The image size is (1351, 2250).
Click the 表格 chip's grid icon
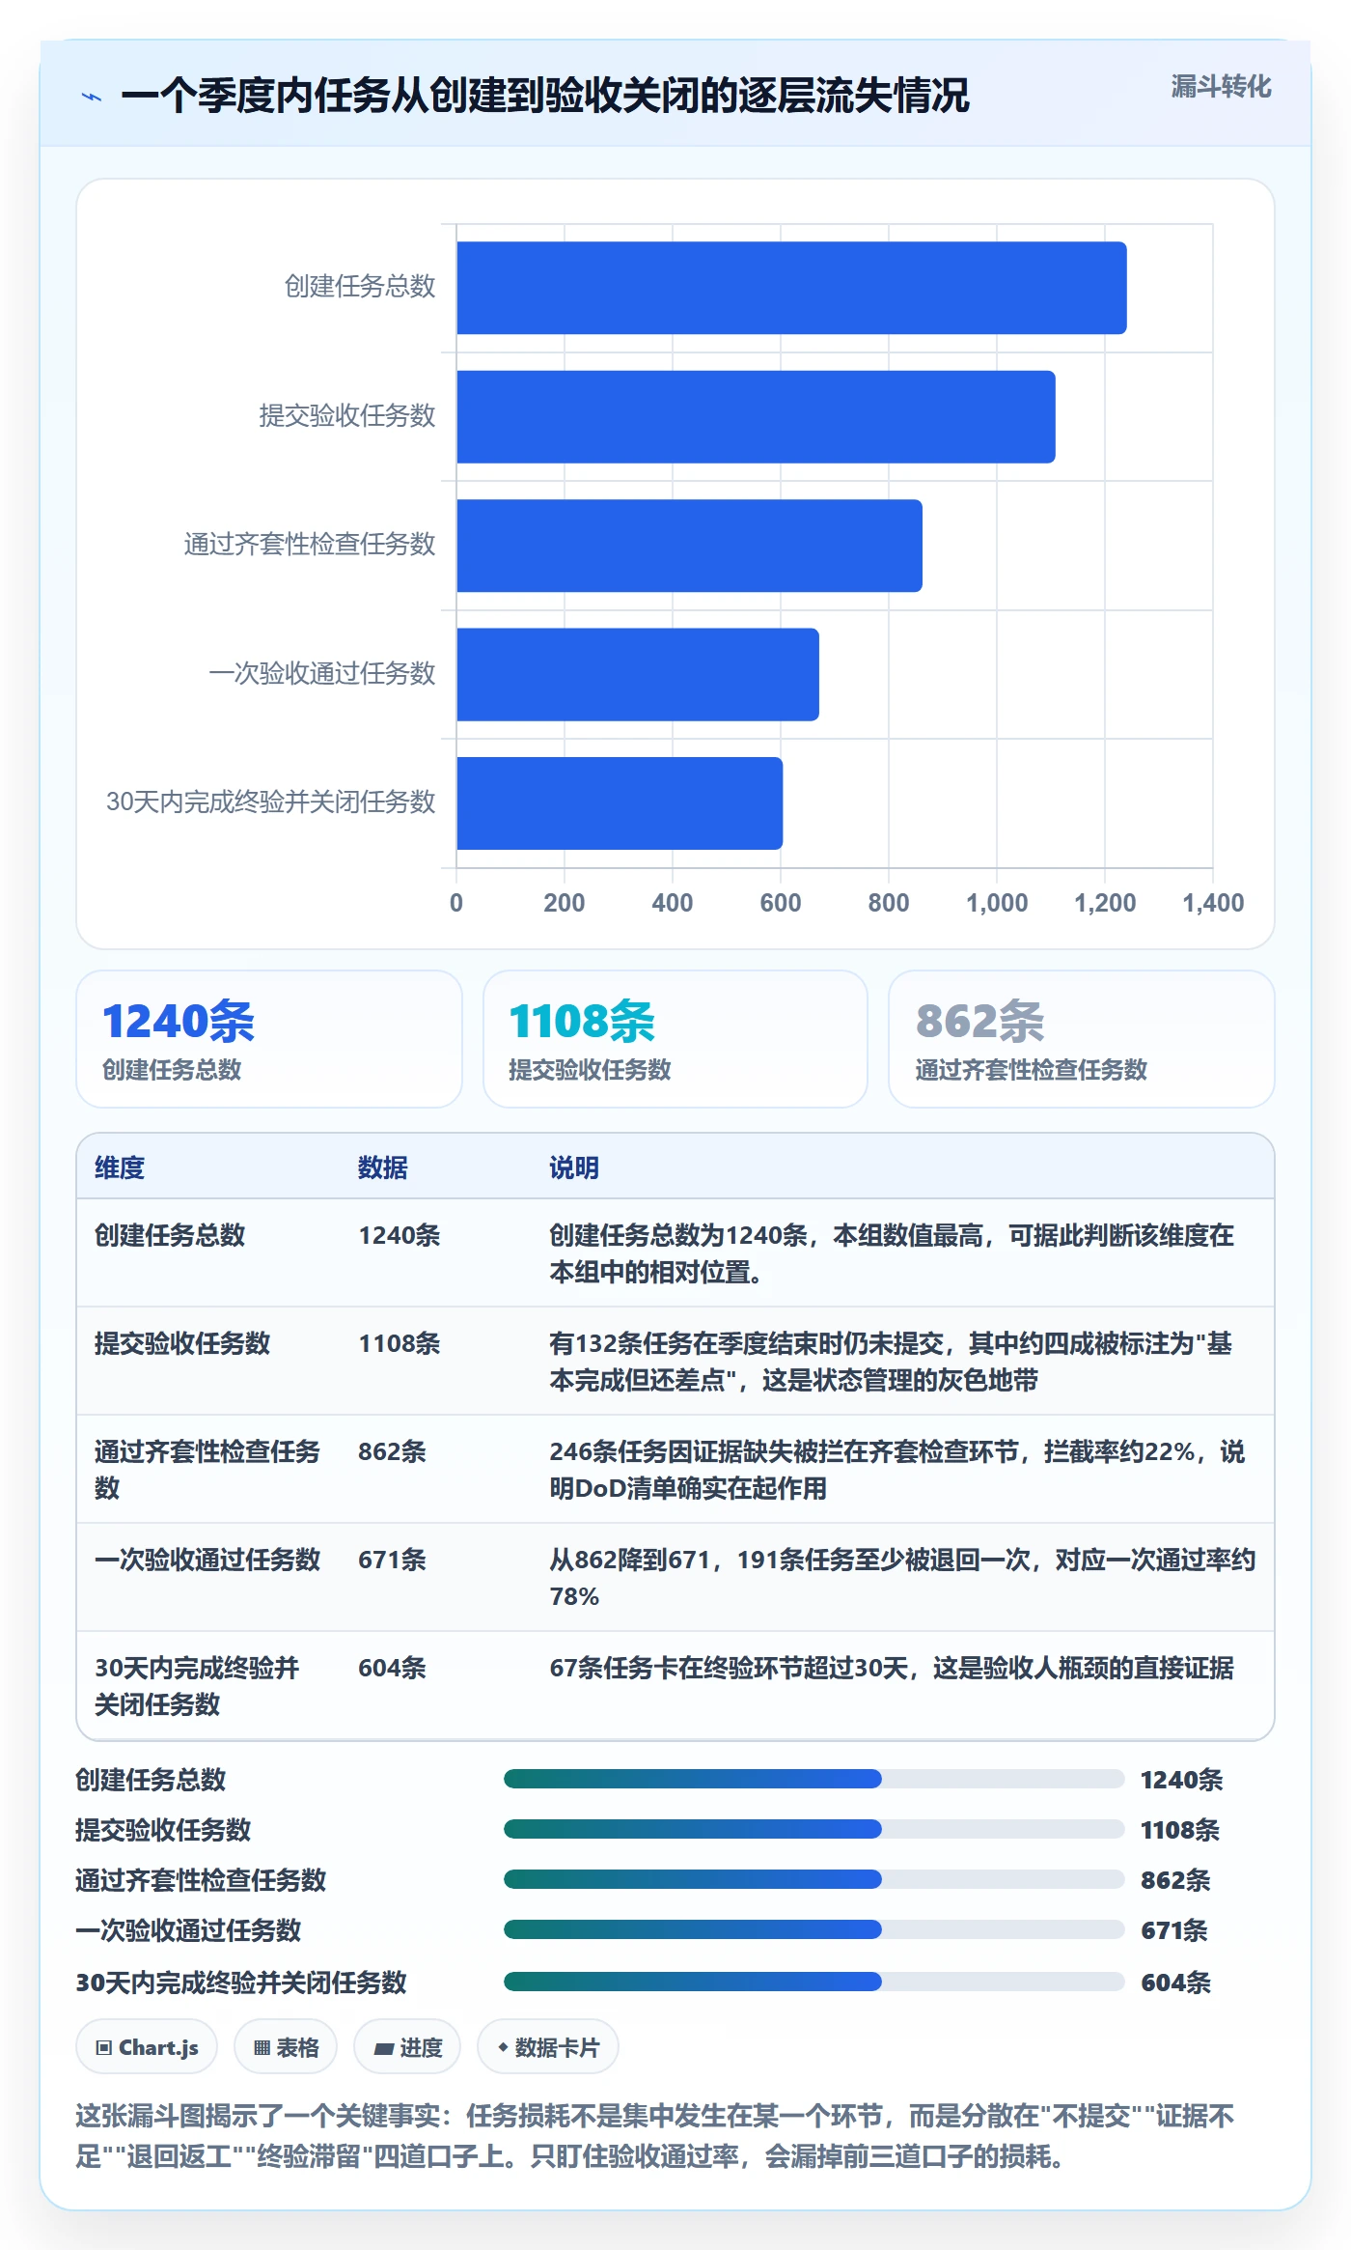point(262,2048)
